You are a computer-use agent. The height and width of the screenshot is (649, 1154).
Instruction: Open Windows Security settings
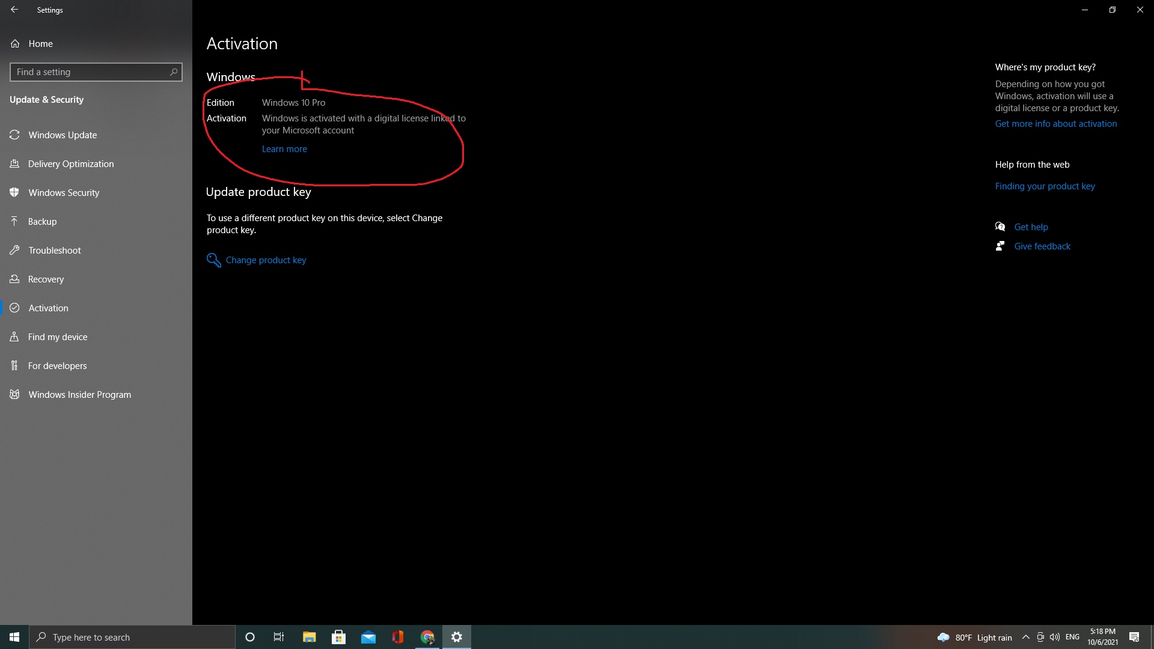[96, 193]
